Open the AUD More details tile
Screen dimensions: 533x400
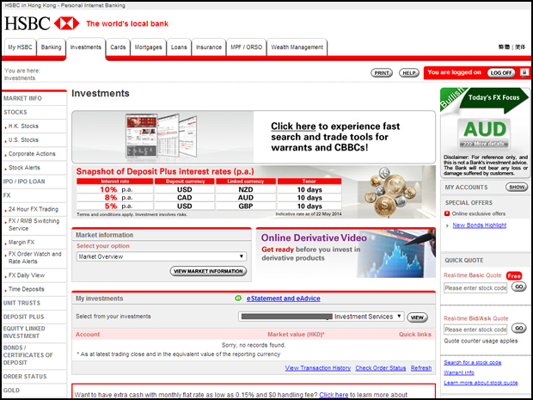tap(484, 133)
